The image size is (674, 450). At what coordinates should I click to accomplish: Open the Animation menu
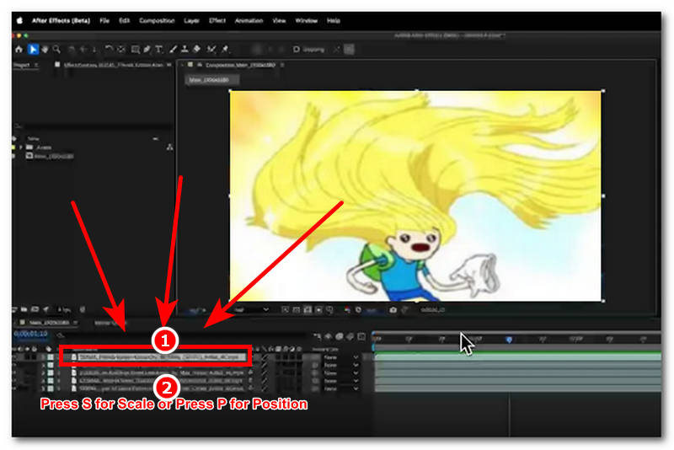(249, 20)
